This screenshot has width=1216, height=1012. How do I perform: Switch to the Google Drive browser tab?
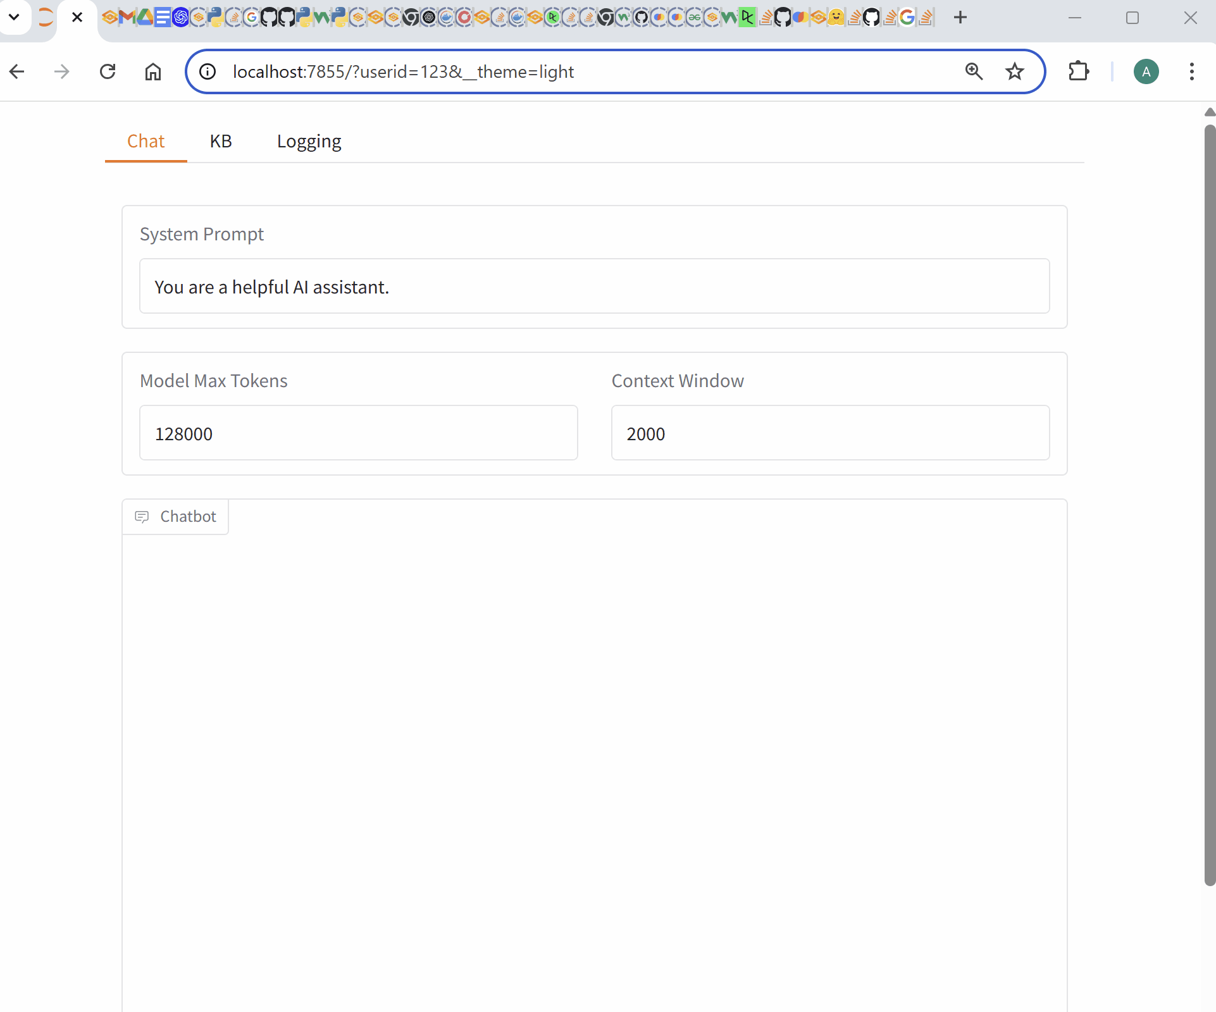point(144,17)
